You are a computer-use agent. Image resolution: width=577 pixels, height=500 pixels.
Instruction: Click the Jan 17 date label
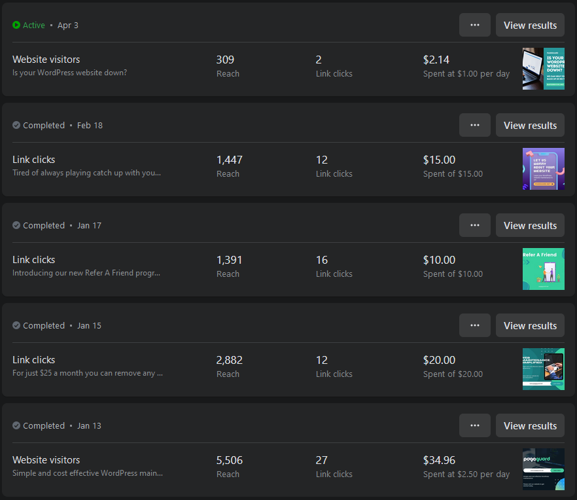[x=89, y=226]
